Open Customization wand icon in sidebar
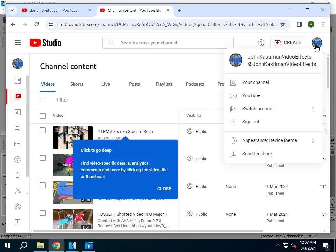Screen dimensions: 336x252 [x=18, y=191]
